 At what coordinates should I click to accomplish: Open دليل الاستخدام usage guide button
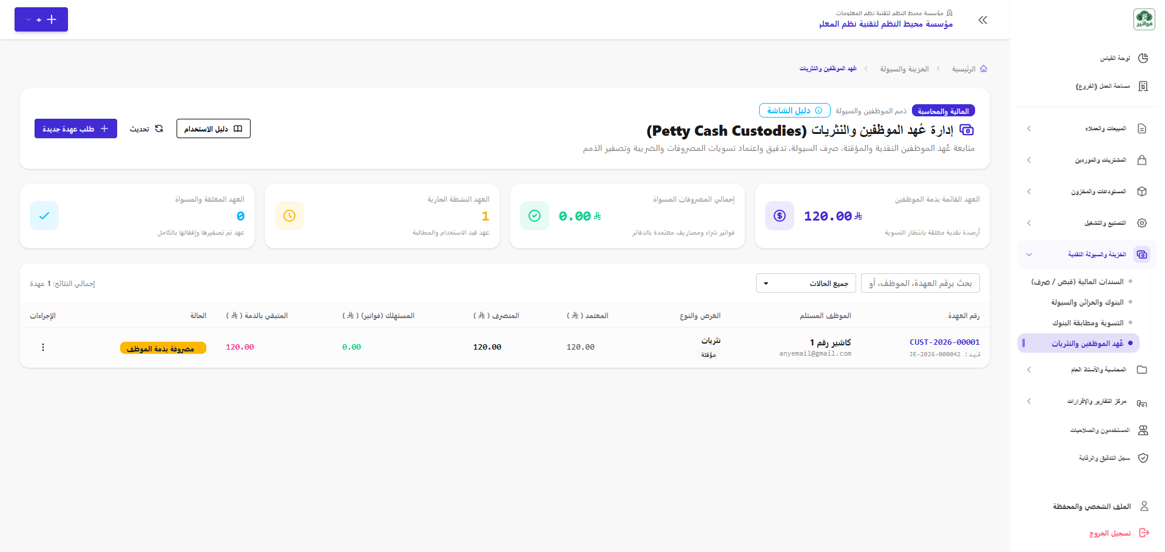tap(214, 128)
